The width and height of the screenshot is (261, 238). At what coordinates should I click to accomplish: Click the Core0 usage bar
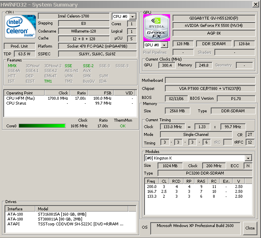(x=42, y=126)
